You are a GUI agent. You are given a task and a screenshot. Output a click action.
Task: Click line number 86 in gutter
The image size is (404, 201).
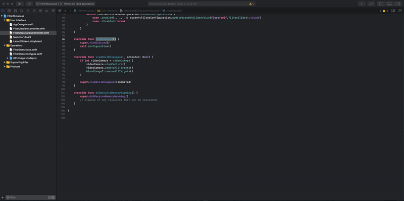64,39
